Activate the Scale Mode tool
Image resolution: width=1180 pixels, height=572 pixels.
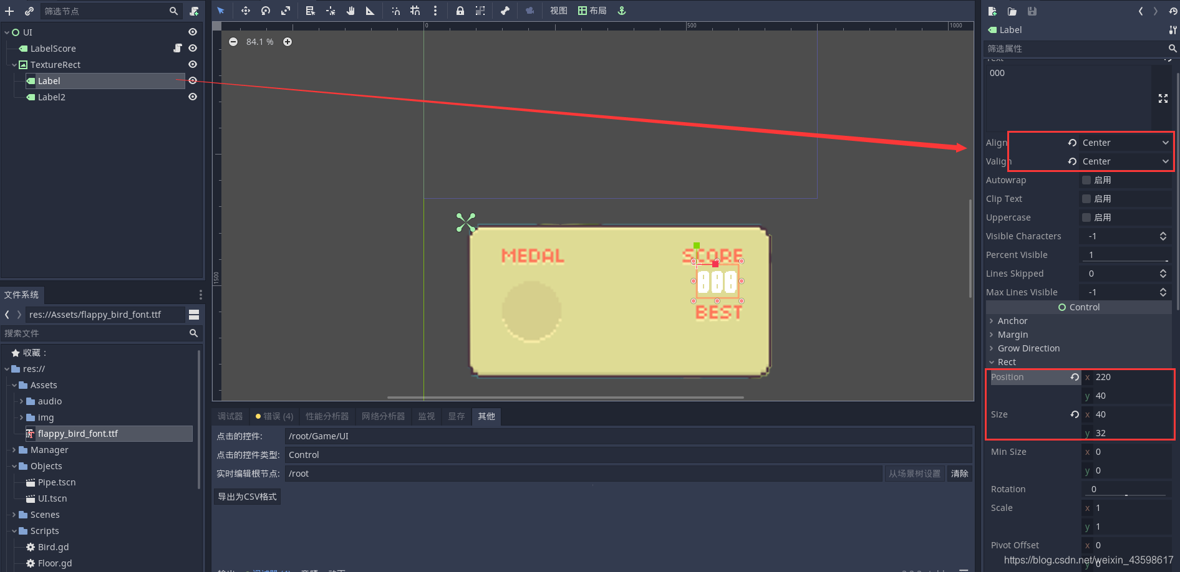pyautogui.click(x=286, y=11)
